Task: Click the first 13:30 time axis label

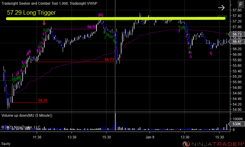Action: point(72,137)
